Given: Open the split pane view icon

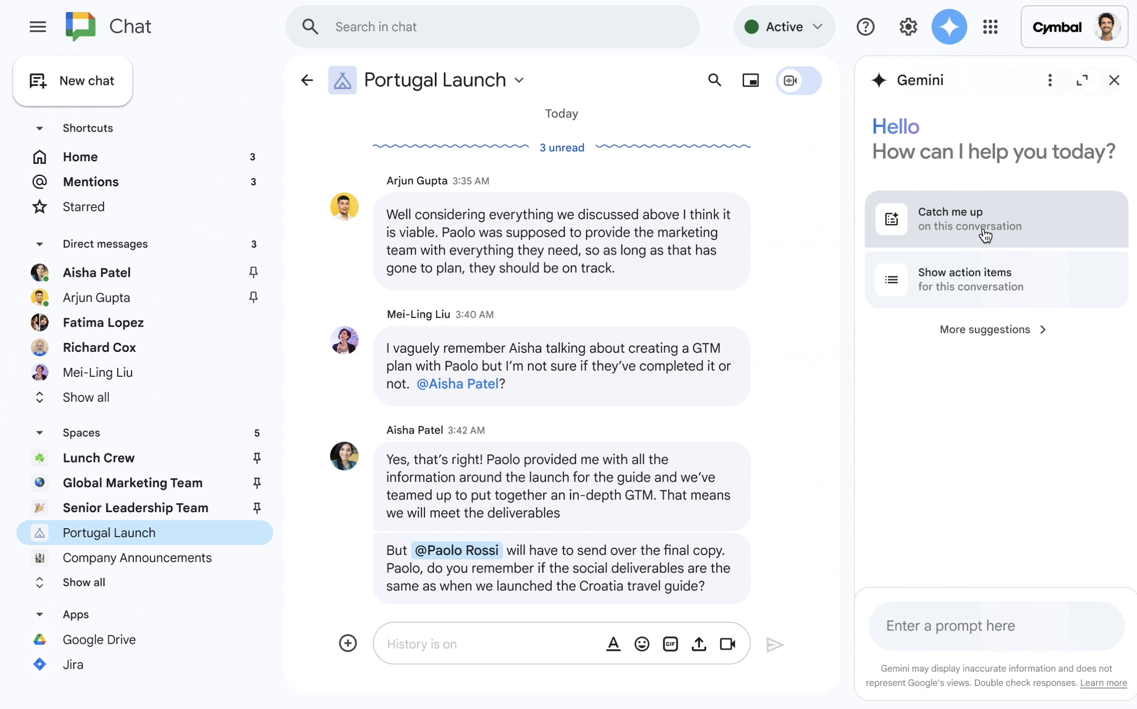Looking at the screenshot, I should (751, 80).
